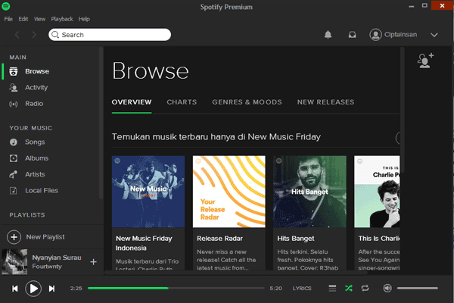
Task: Open Local Files in Your Music
Action: (x=42, y=190)
